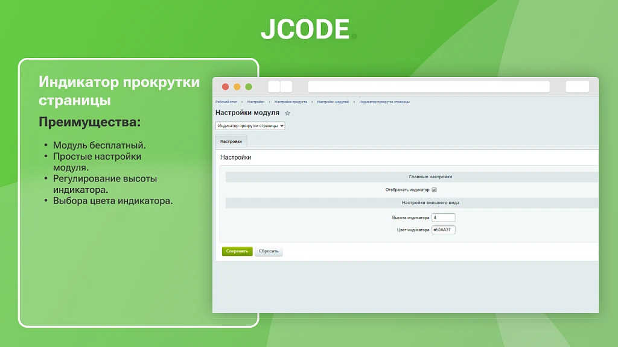Image resolution: width=618 pixels, height=347 pixels.
Task: Open the last breadcrumb Индикатор прокрутки страницы
Action: click(384, 102)
